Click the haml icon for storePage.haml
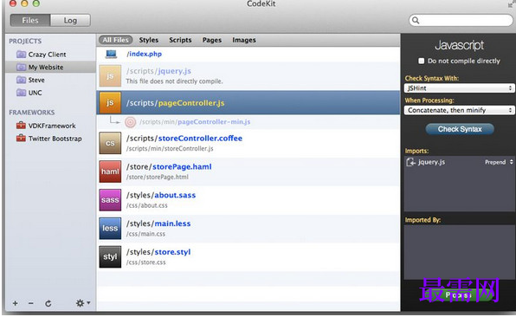 click(110, 171)
